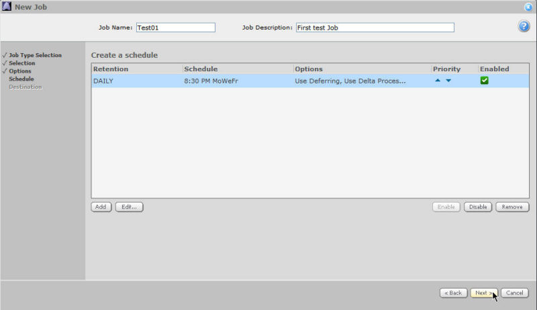Remove the selected schedule

tap(512, 207)
